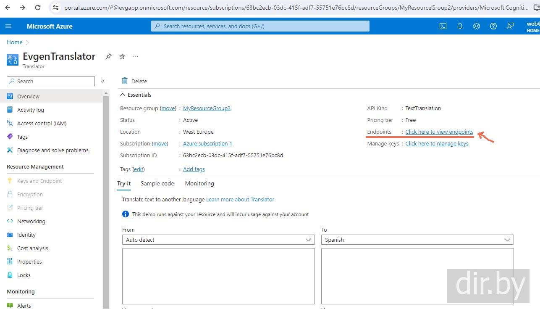Screen dimensions: 540x309
Task: Switch to the Monitoring tab
Action: click(199, 183)
